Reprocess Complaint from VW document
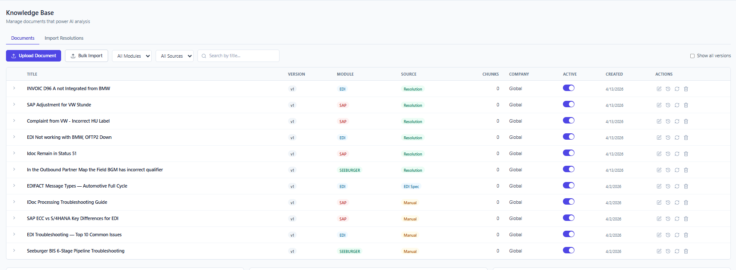Screen dimensions: 736x270 coord(677,121)
